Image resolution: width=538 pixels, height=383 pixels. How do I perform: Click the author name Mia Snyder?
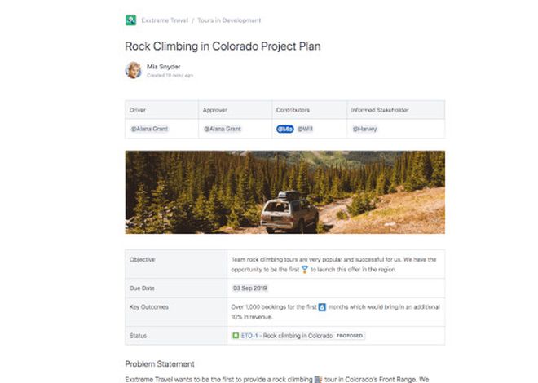click(163, 67)
